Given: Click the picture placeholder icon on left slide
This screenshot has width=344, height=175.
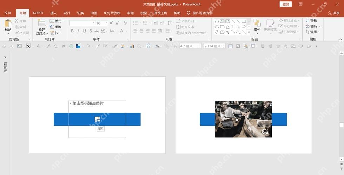Looking at the screenshot, I should (97, 119).
